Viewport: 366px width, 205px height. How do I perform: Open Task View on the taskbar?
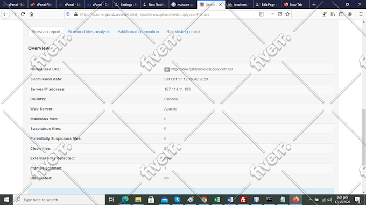111,200
